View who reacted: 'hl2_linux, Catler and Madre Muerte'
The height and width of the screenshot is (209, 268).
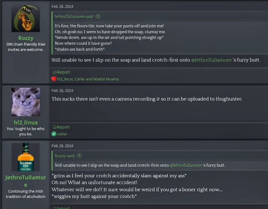point(88,79)
